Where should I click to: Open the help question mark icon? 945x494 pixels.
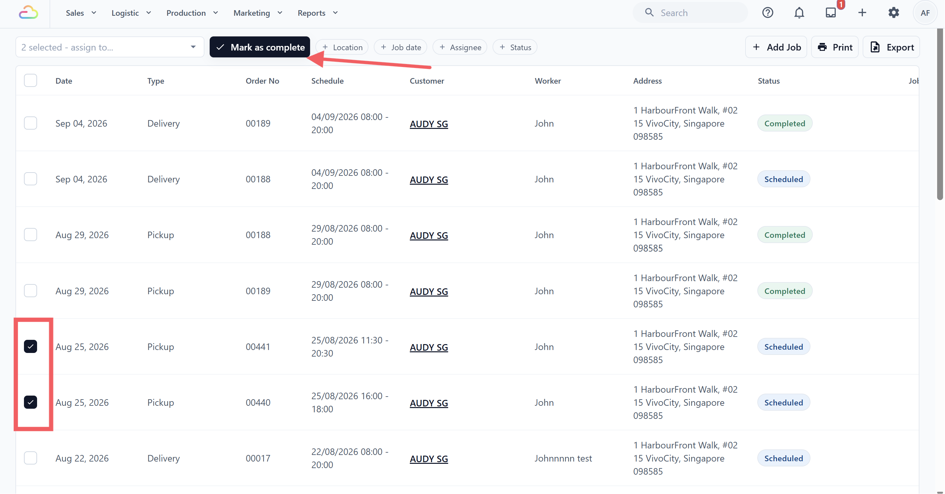pos(767,13)
